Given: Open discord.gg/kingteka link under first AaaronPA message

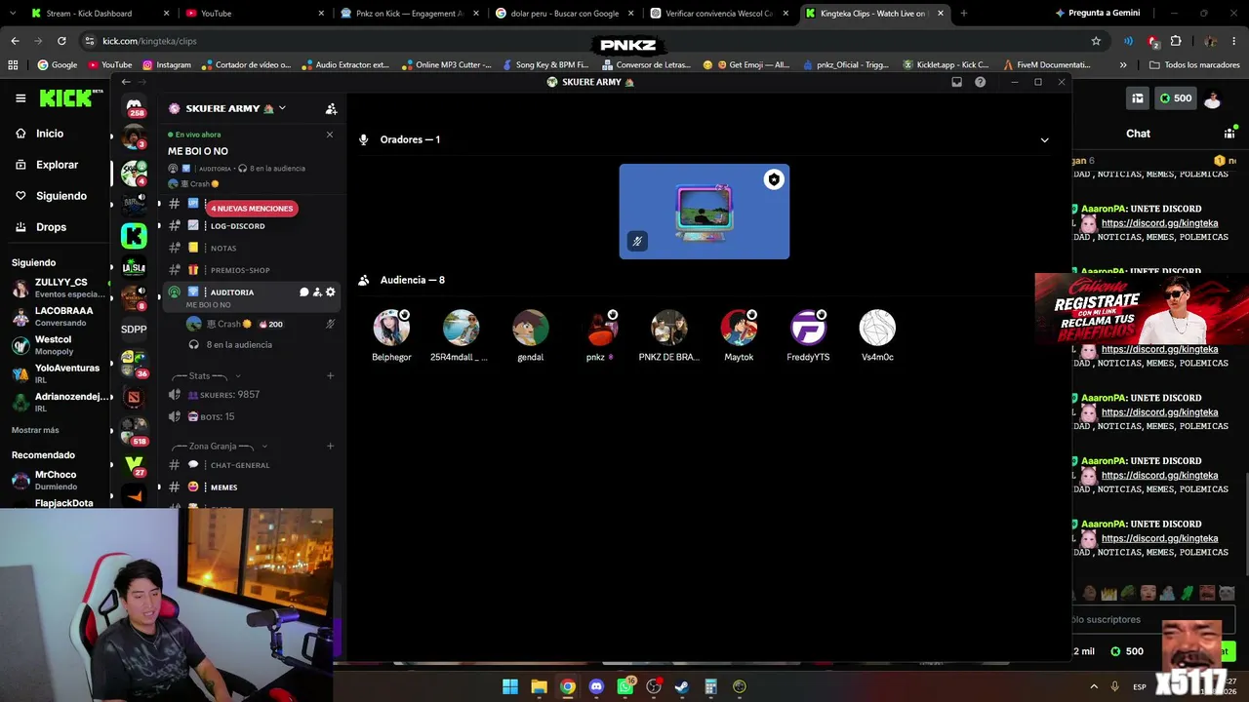Looking at the screenshot, I should [x=1159, y=223].
